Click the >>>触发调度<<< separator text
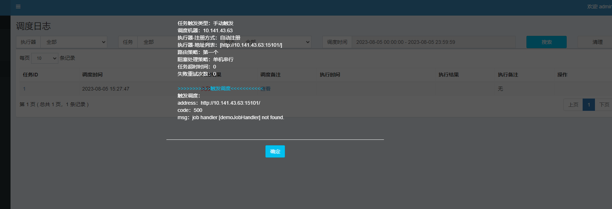 220,88
